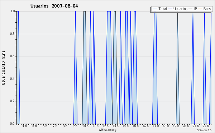This screenshot has width=215, height=133.
Task: Click the wikiscan.org text below the chart
Action: [x=107, y=130]
